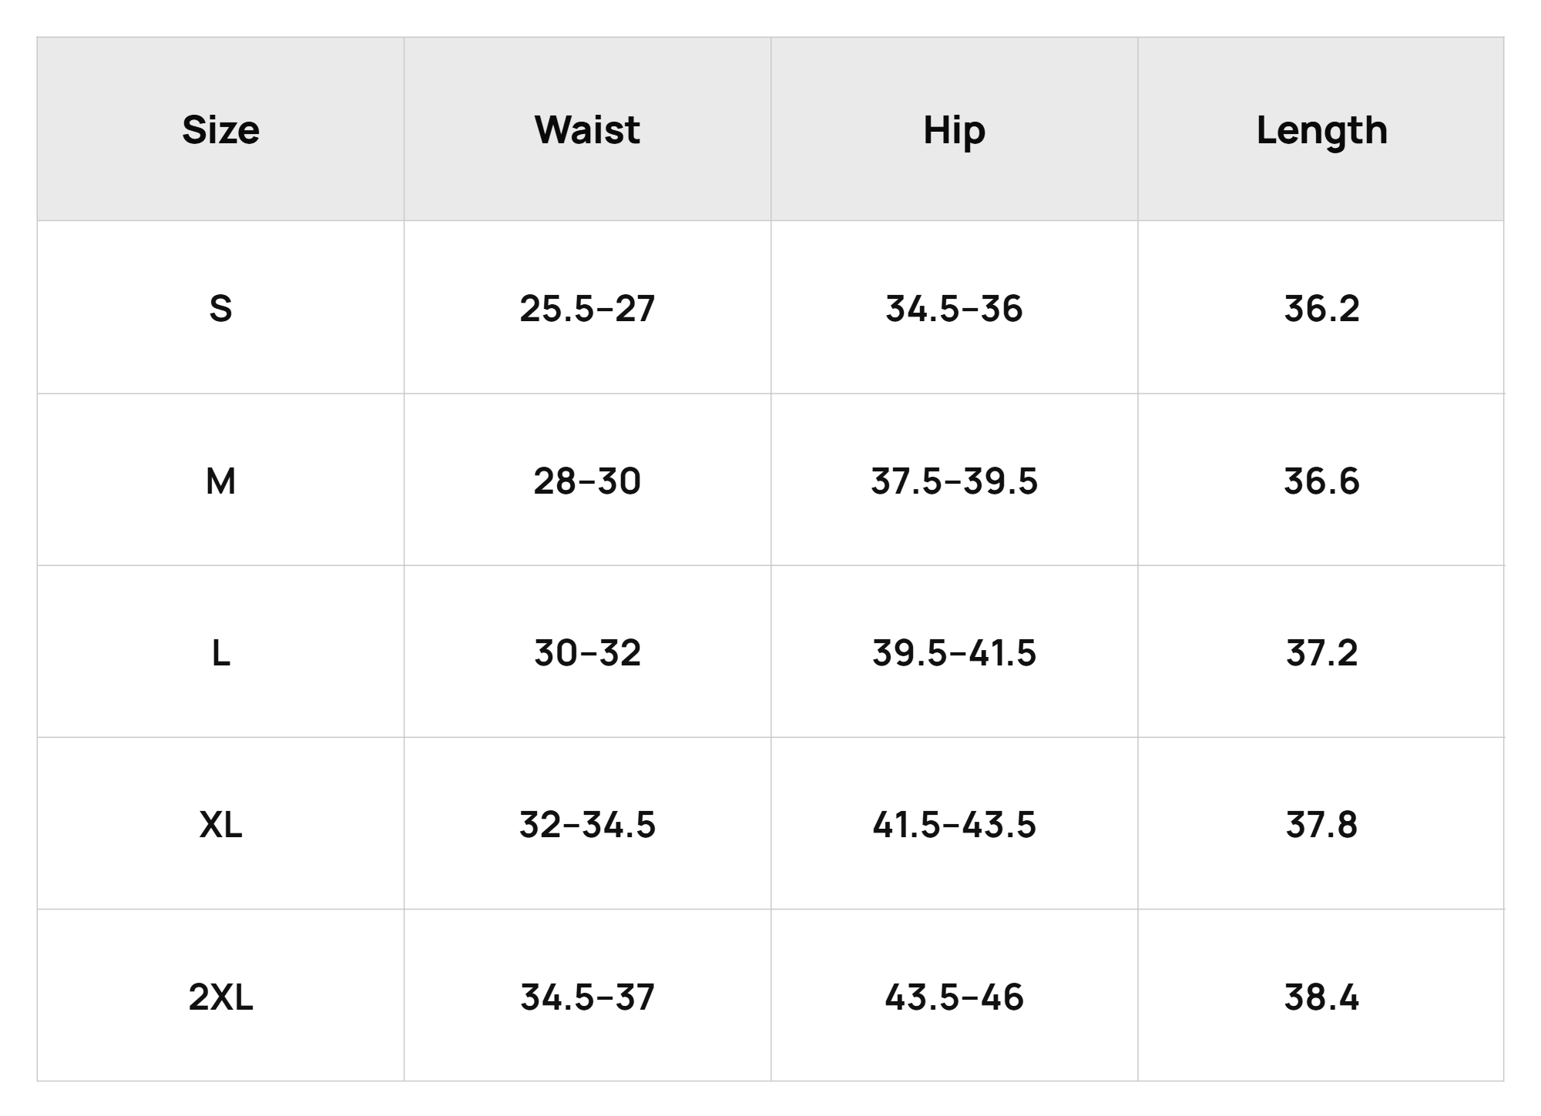Click hip value 39.5–41.5
1541x1116 pixels.
954,653
